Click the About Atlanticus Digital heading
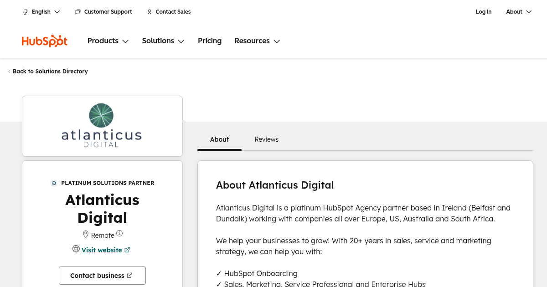Image resolution: width=547 pixels, height=287 pixels. pyautogui.click(x=275, y=185)
